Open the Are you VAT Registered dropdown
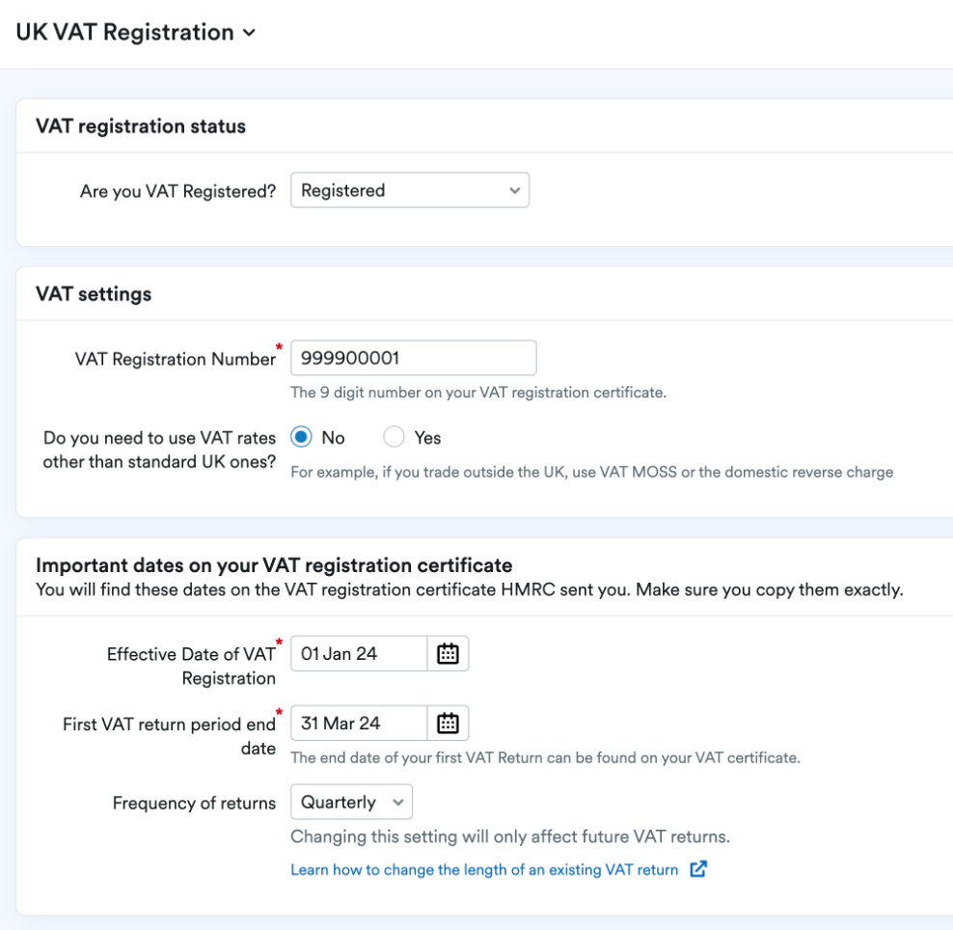This screenshot has width=953, height=930. (410, 190)
